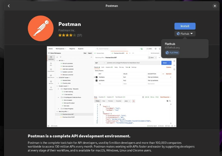Click the orange Postman app icon
The width and height of the screenshot is (222, 156).
pyautogui.click(x=41, y=28)
